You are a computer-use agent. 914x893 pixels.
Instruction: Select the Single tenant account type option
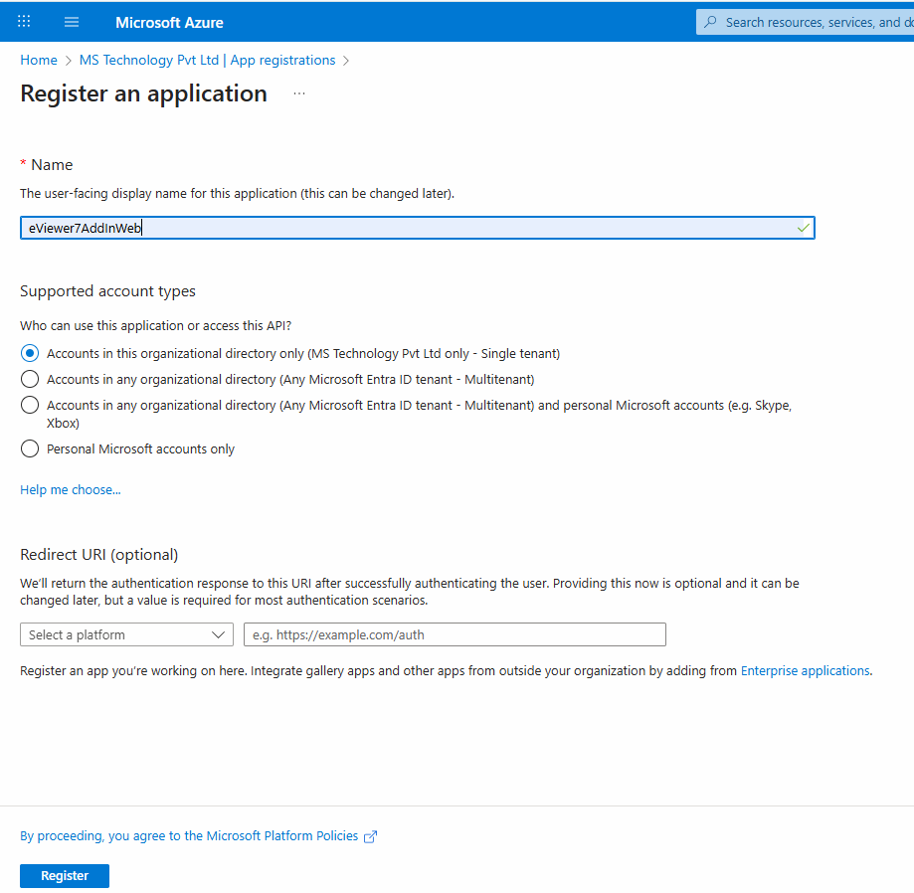(29, 353)
